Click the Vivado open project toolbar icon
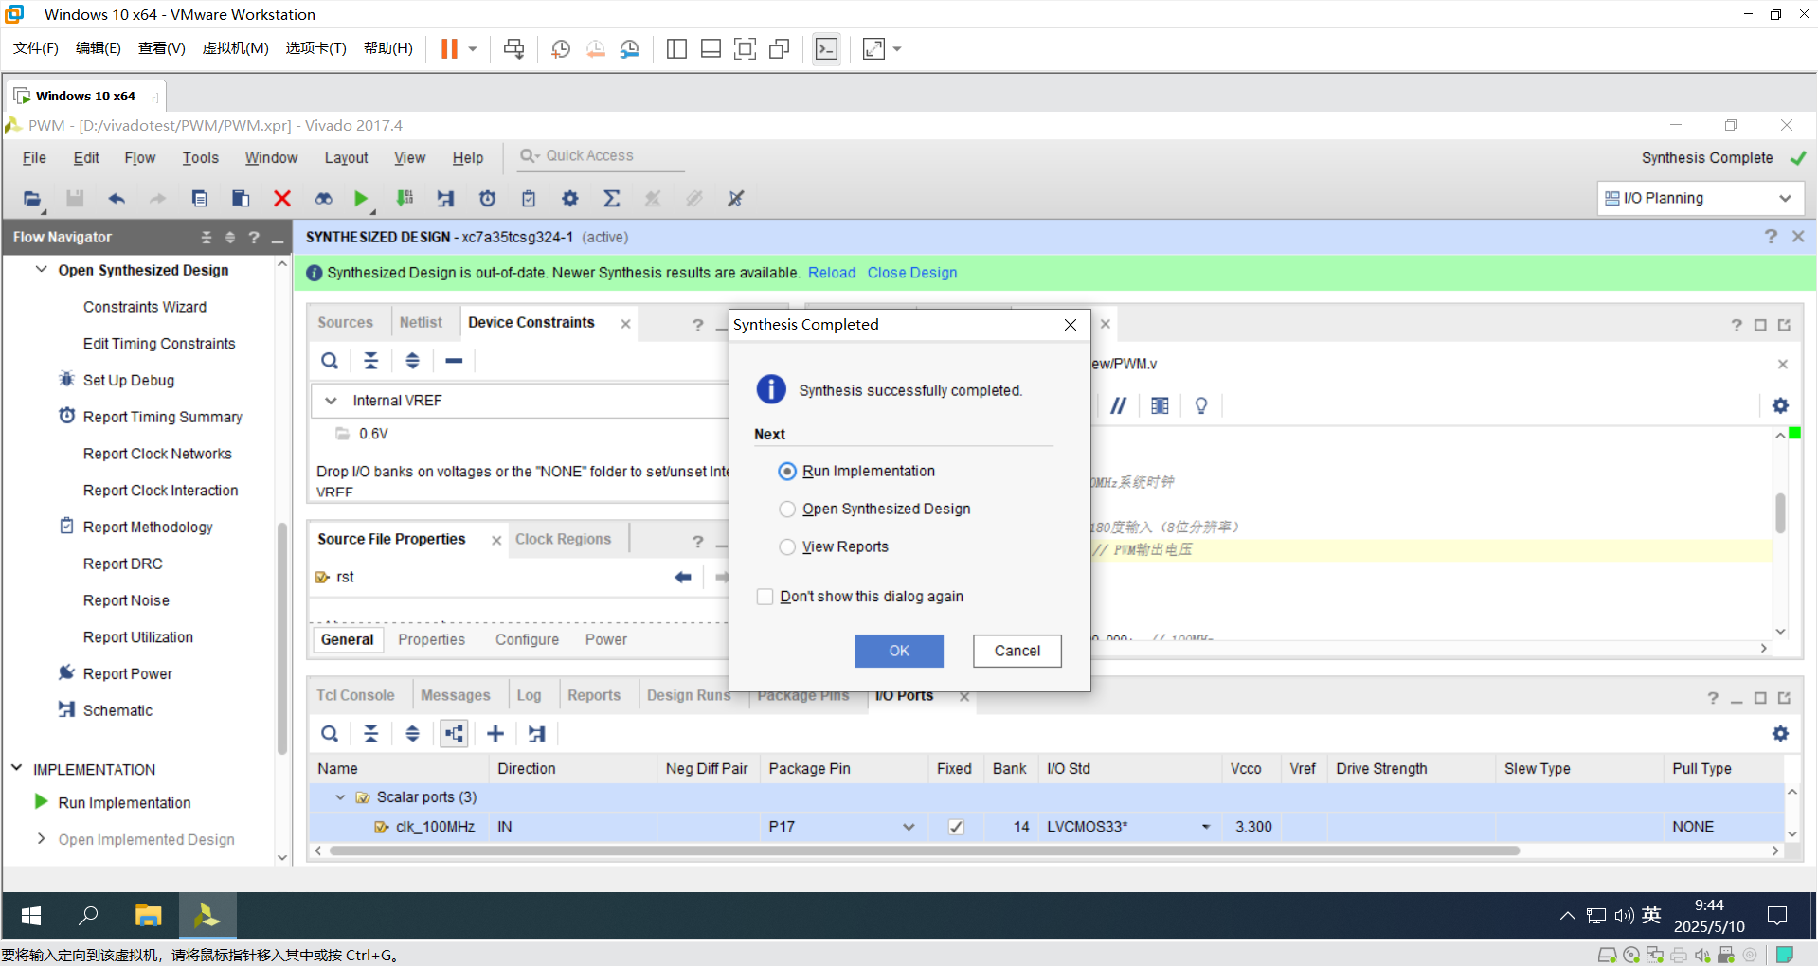This screenshot has height=966, width=1818. click(x=32, y=199)
